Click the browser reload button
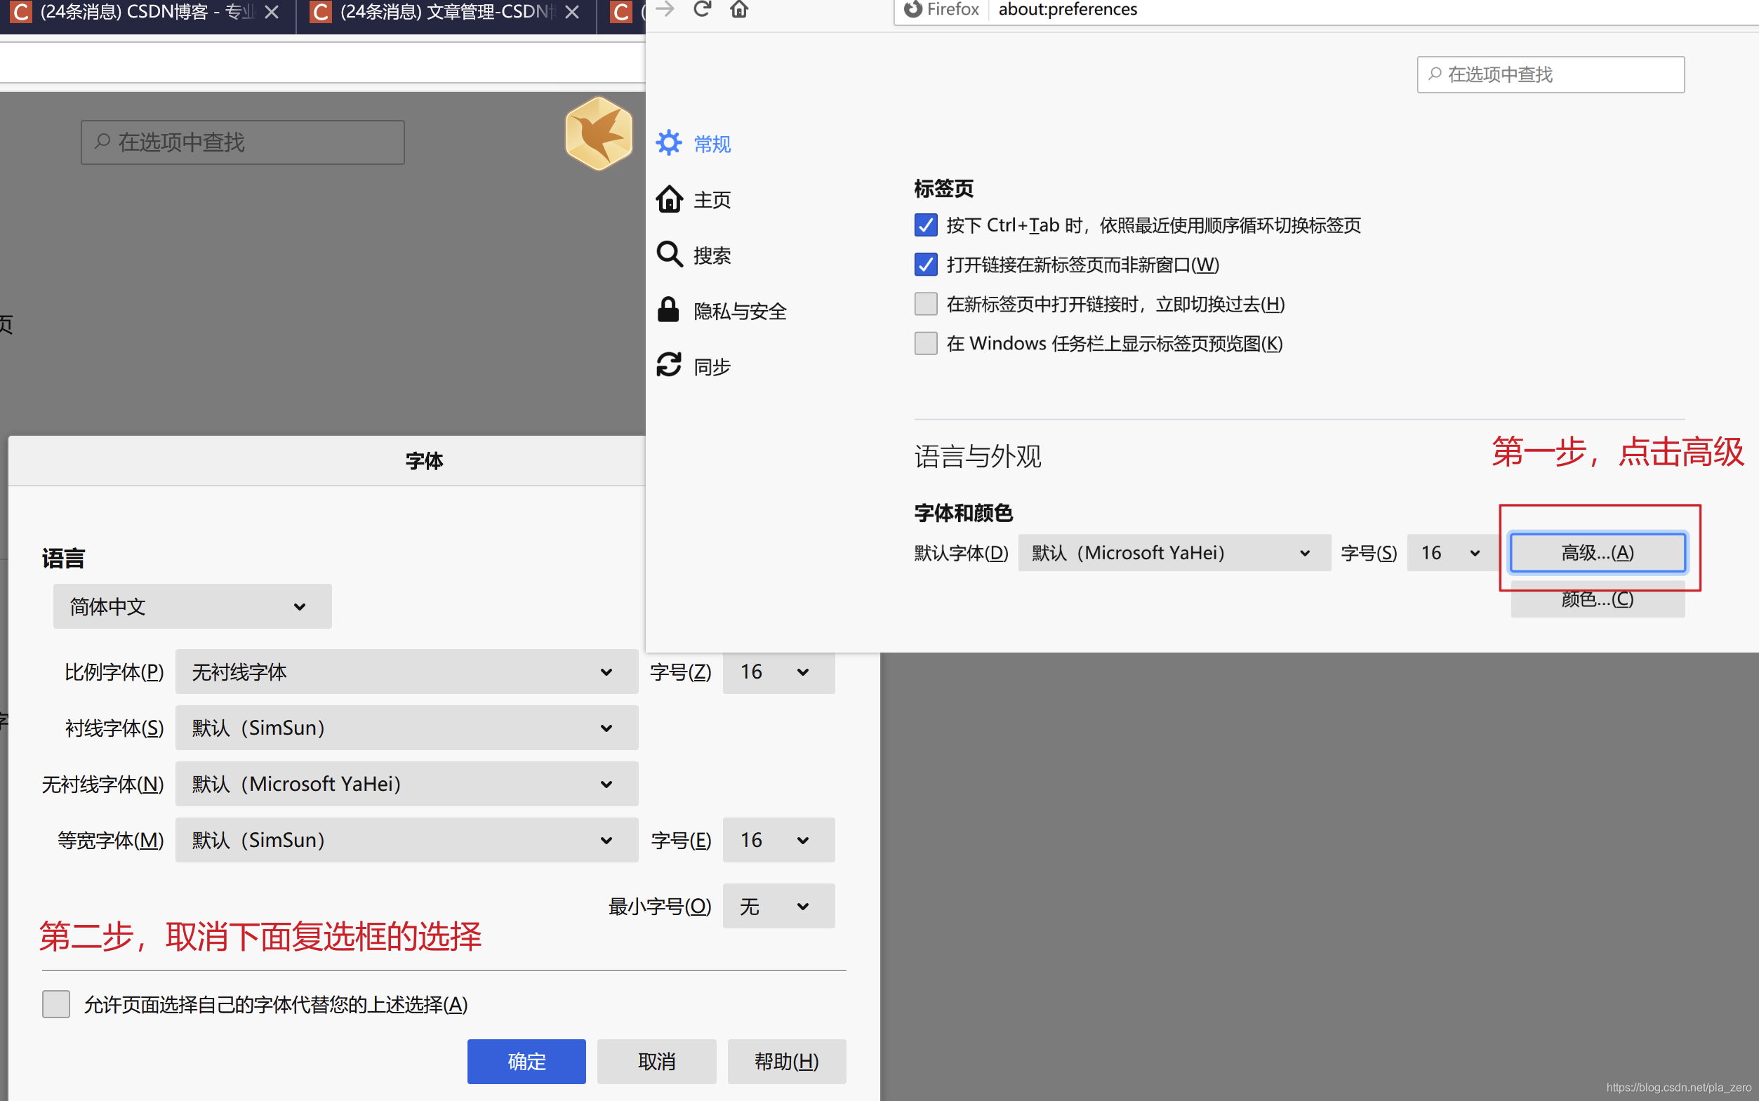Screen dimensions: 1759x1101 coord(701,9)
